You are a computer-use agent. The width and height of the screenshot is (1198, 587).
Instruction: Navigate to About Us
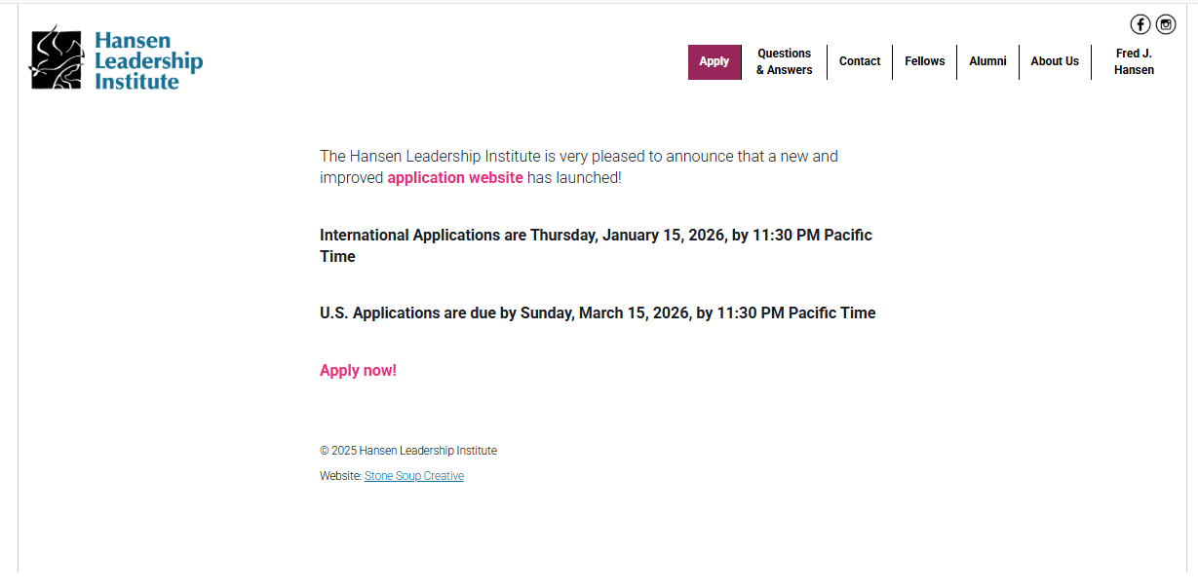(1055, 61)
